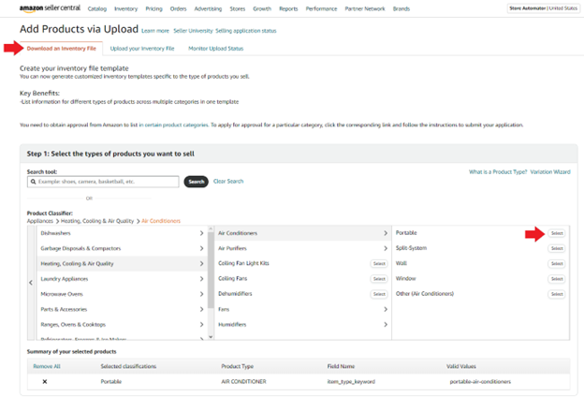
Task: Click the Amazon Seller Central logo
Action: tap(50, 8)
